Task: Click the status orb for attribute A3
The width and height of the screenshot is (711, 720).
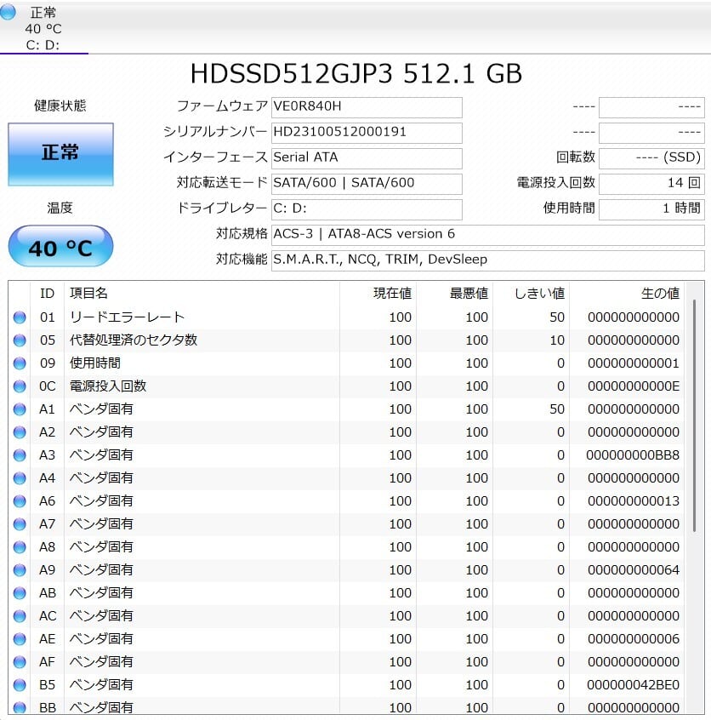Action: 20,455
